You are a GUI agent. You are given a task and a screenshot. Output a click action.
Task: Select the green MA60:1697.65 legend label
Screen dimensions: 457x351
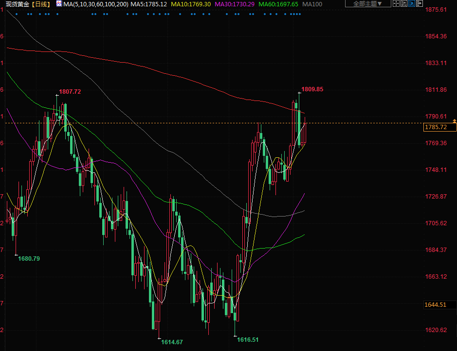click(278, 4)
